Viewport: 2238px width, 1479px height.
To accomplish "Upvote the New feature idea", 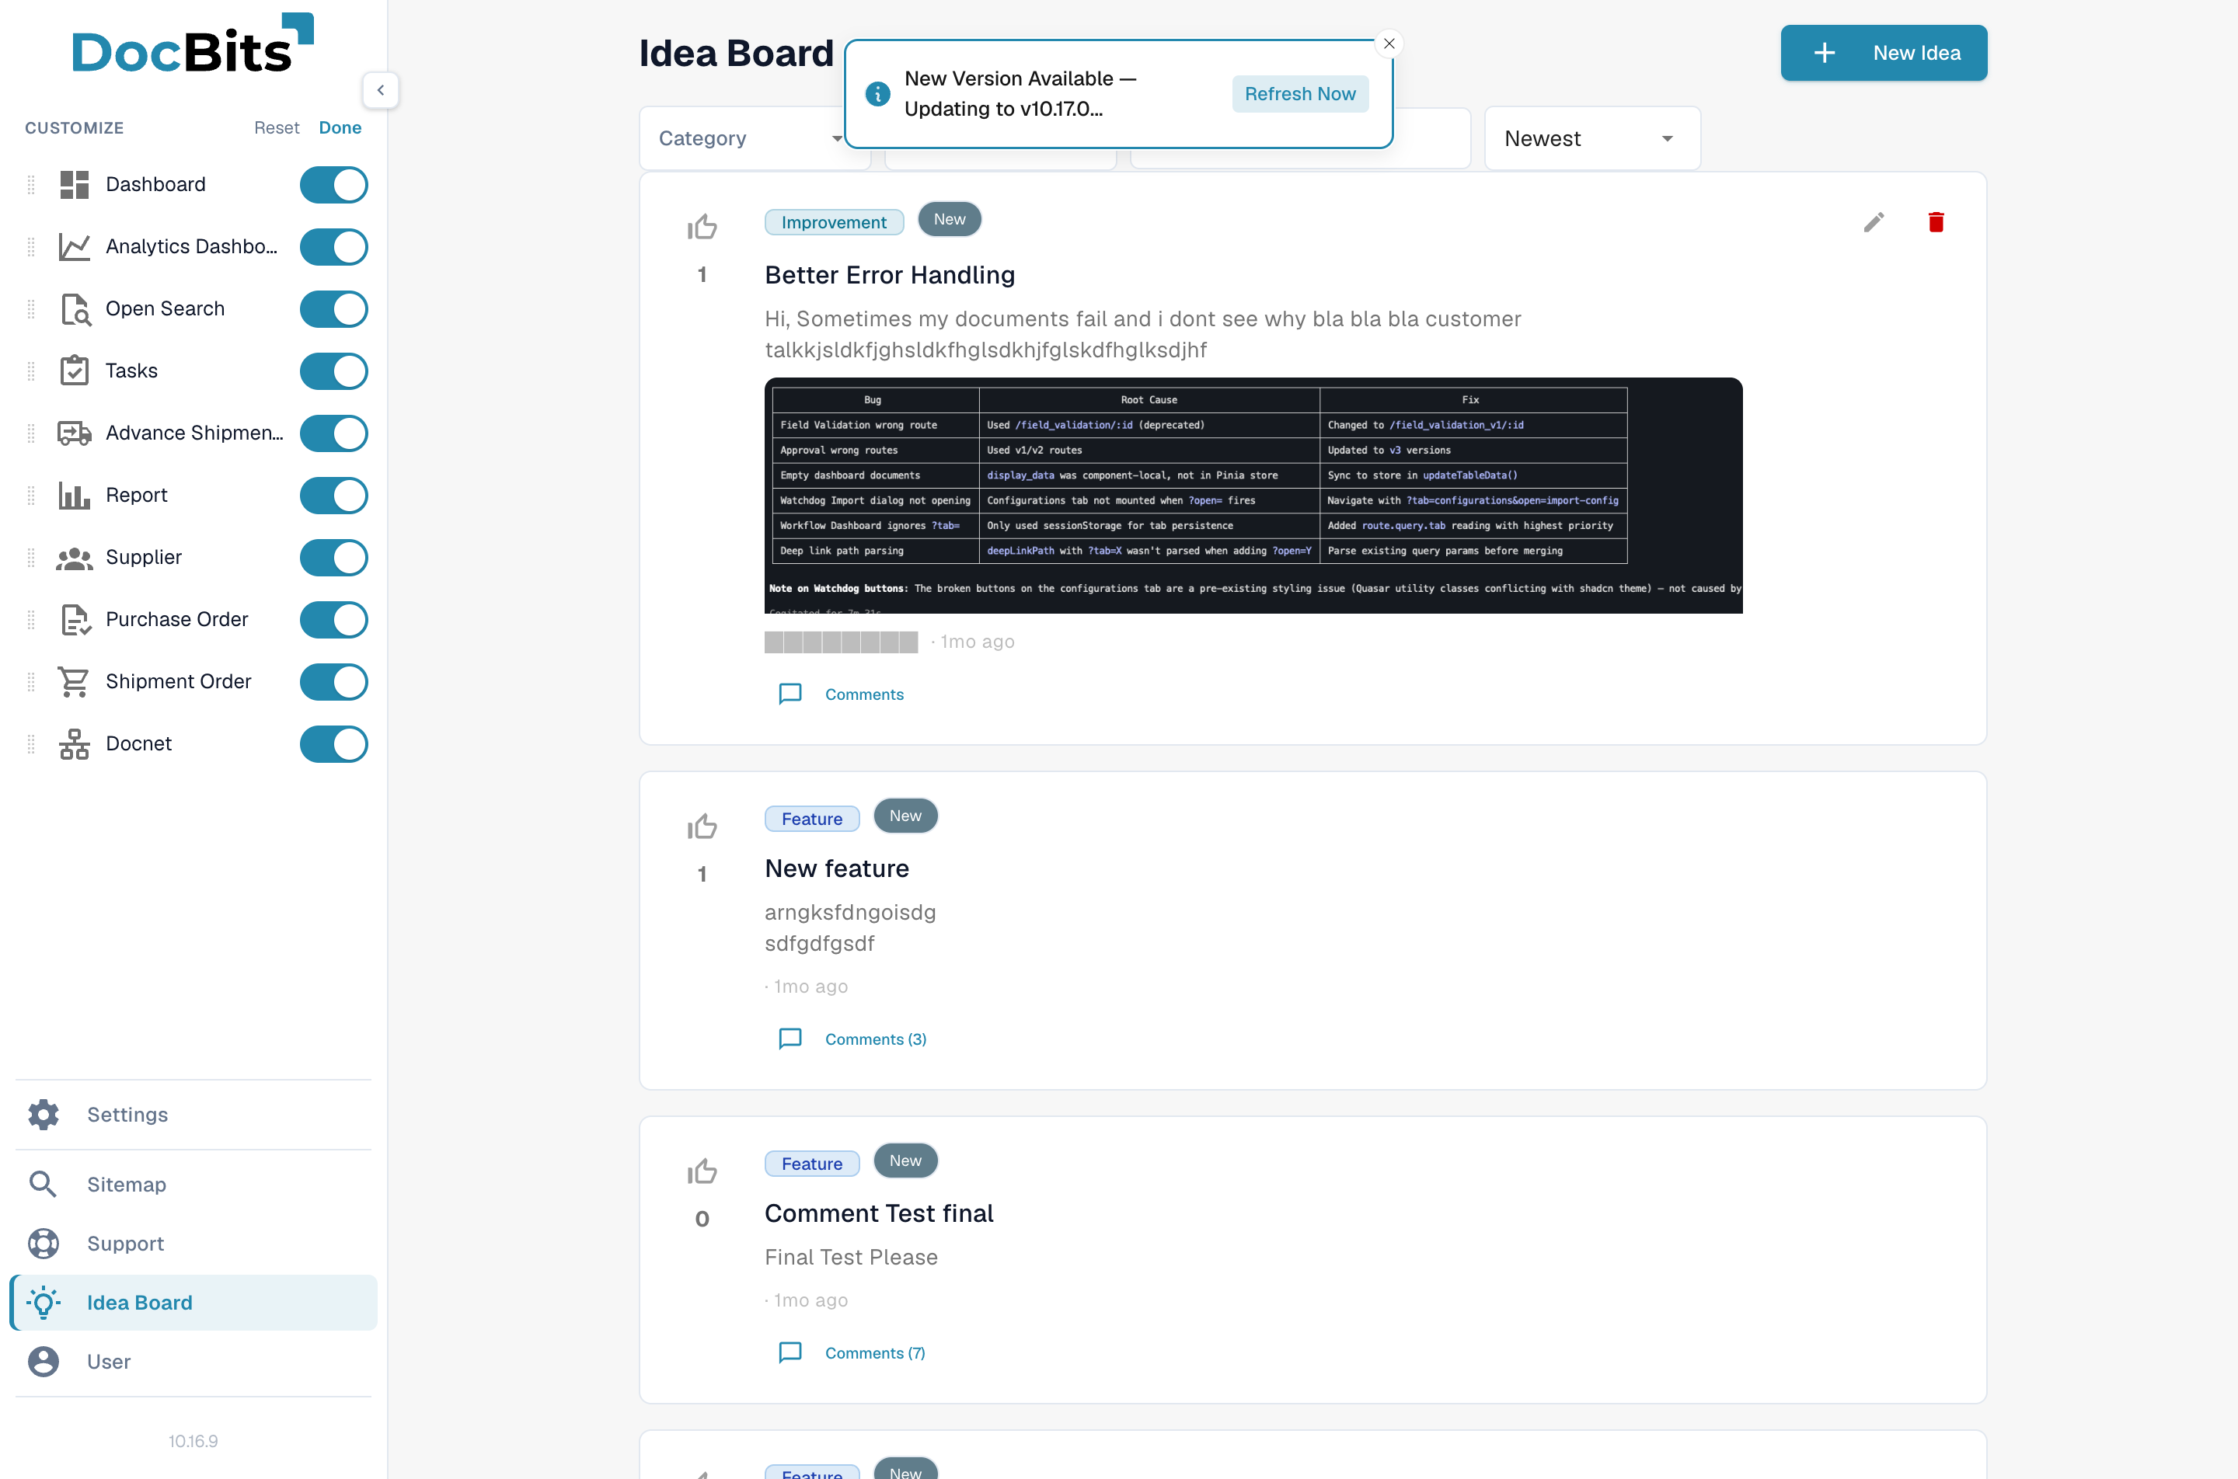I will coord(702,827).
